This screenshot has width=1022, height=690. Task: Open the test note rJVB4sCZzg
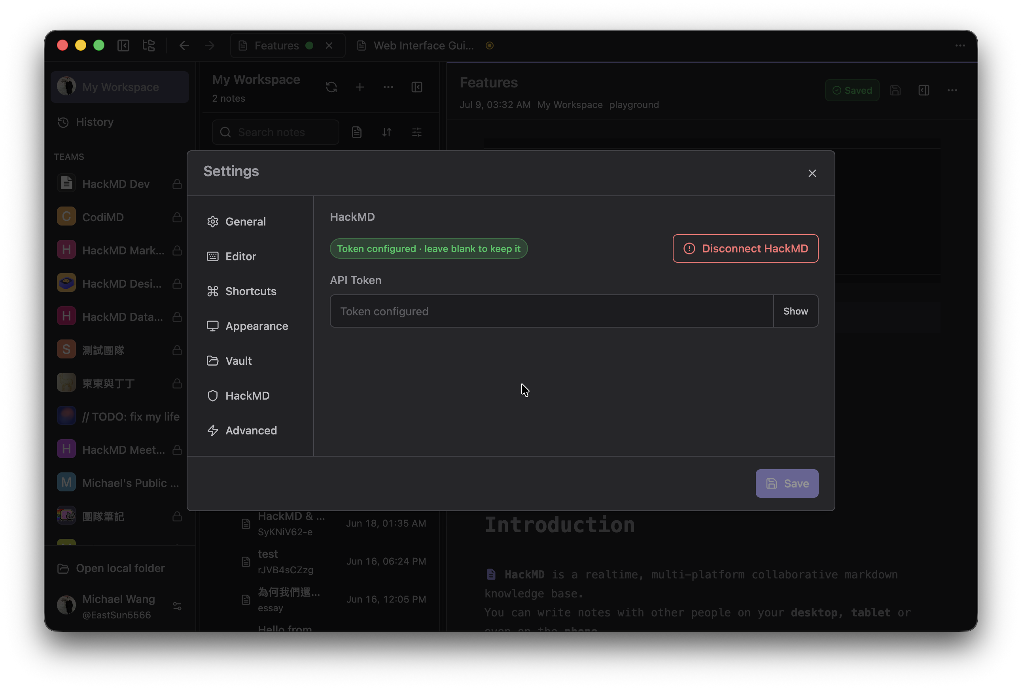[334, 561]
